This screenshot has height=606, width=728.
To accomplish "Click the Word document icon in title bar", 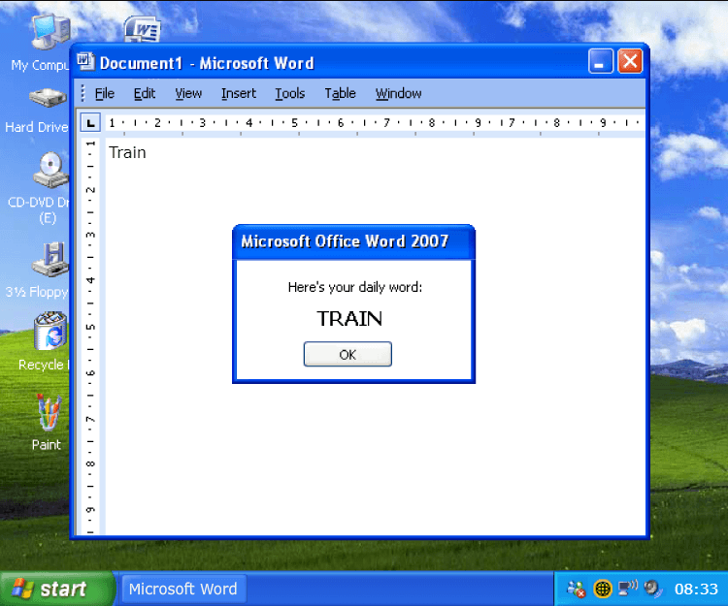I will tap(85, 62).
